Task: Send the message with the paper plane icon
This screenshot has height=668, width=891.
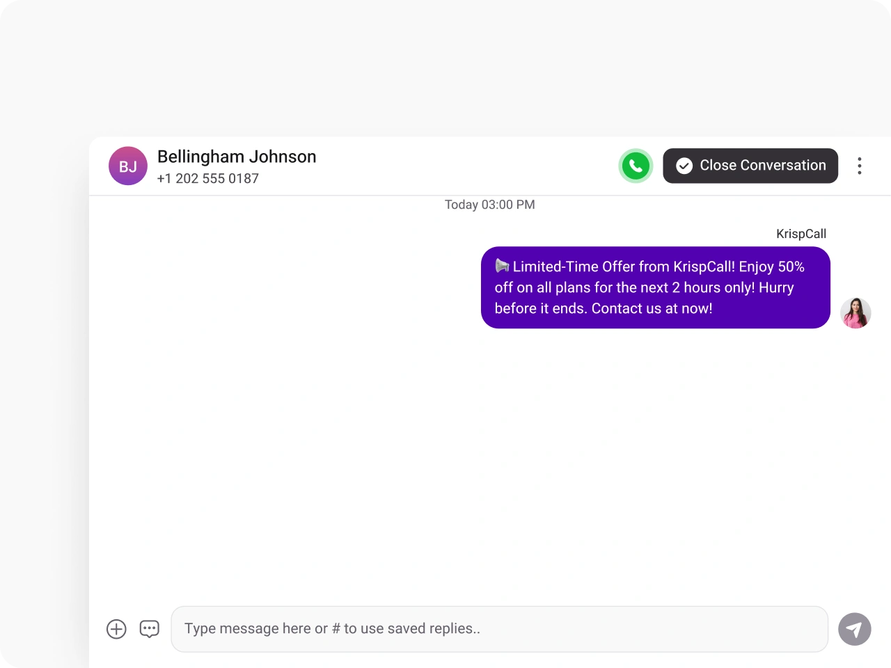Action: pyautogui.click(x=854, y=628)
